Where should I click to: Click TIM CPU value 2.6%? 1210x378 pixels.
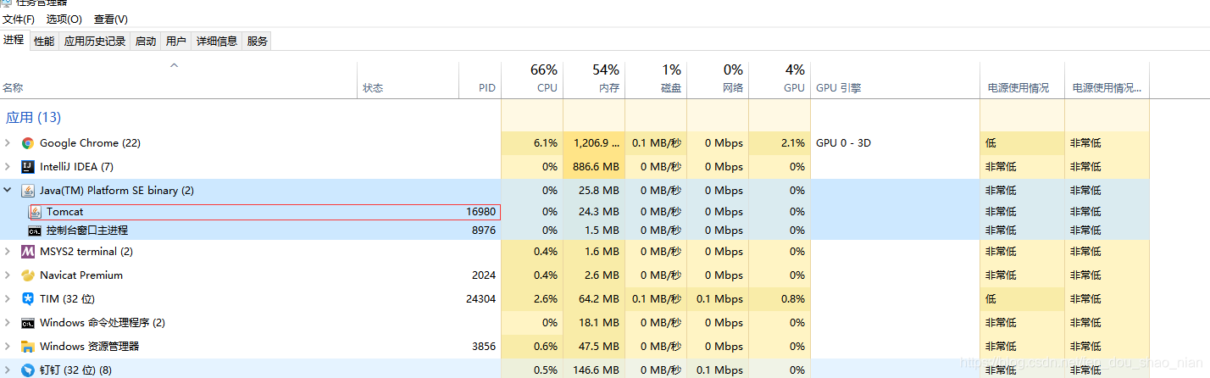(x=546, y=299)
